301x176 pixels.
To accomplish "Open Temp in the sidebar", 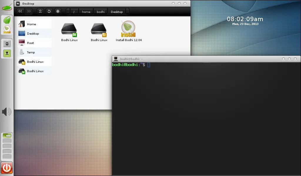I will pos(34,52).
